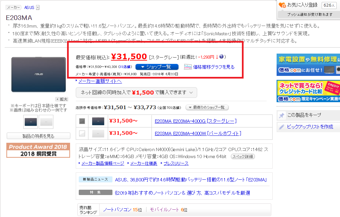Click the スペック詳細 button
340x217 pixels.
click(243, 156)
